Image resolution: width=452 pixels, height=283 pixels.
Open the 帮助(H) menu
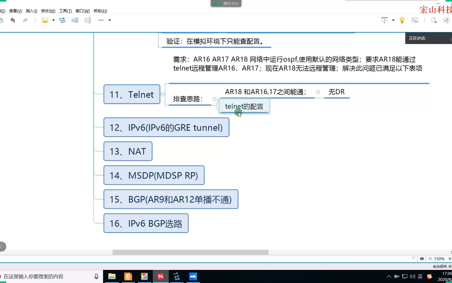(100, 11)
